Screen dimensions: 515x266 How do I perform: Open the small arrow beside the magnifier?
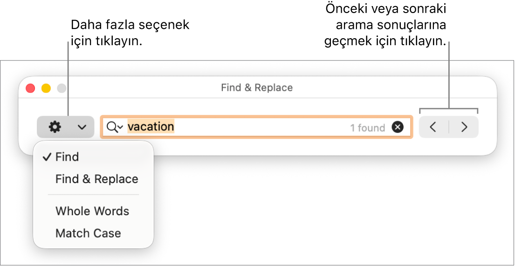121,127
